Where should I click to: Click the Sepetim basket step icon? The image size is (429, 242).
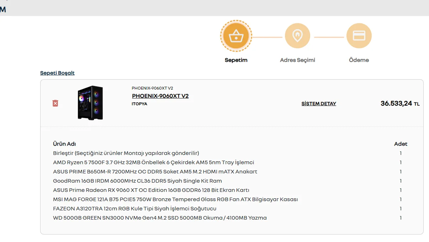236,36
